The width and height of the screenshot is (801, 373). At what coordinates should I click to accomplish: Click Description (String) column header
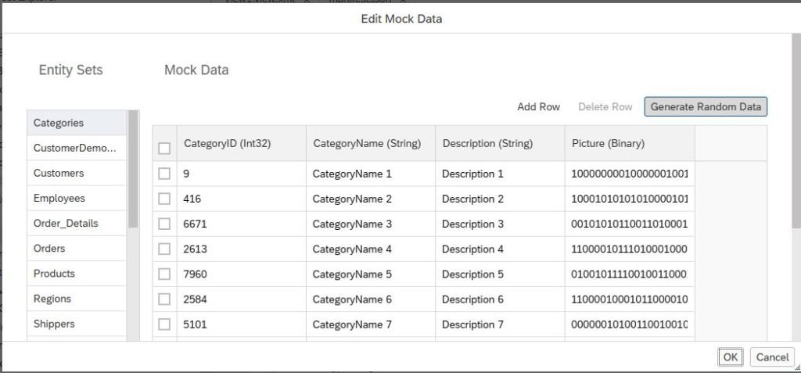point(500,144)
